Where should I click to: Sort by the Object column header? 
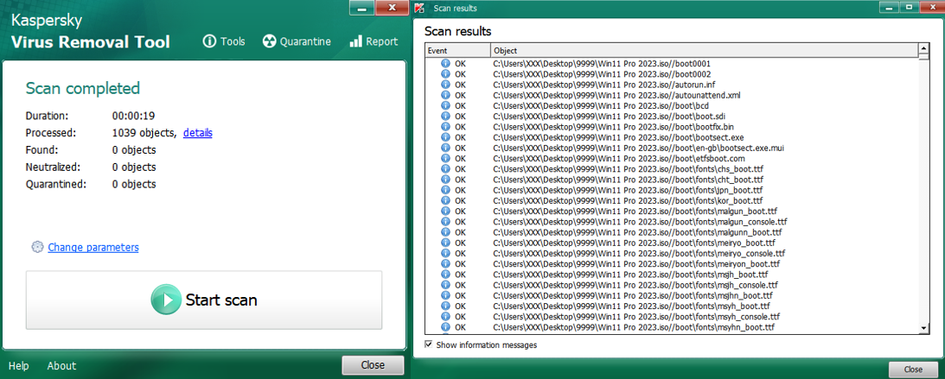click(x=704, y=51)
